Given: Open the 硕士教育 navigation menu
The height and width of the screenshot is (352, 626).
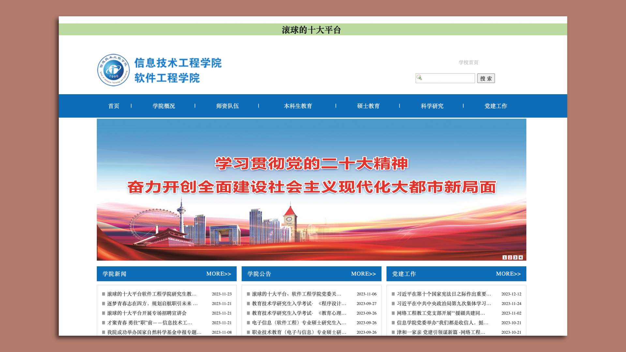Looking at the screenshot, I should [368, 106].
